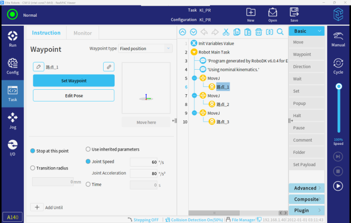The width and height of the screenshot is (351, 223).
Task: Select Joint Speed option
Action: click(88, 162)
